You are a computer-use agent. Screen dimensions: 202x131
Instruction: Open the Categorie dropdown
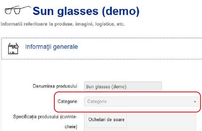click(x=141, y=102)
